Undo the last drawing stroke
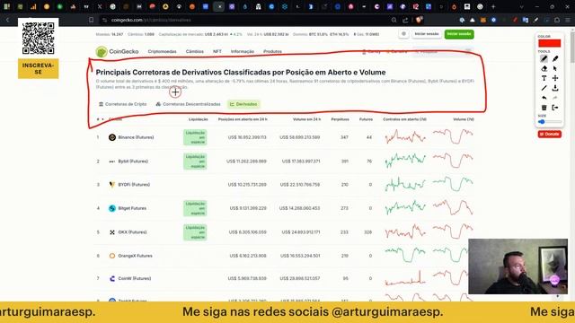The height and width of the screenshot is (323, 575). [x=544, y=98]
